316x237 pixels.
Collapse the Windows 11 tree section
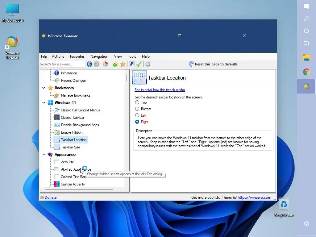(x=44, y=102)
